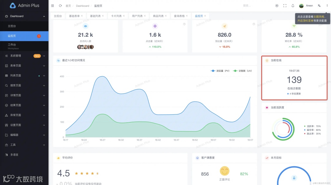
Task: Open 工作台 Workplace in the sidebar
Action: pyautogui.click(x=24, y=46)
